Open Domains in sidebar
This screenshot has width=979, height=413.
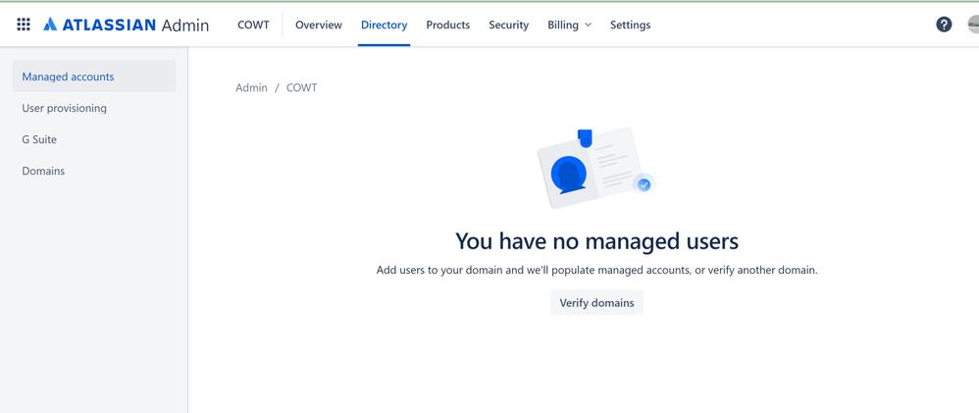tap(94, 171)
